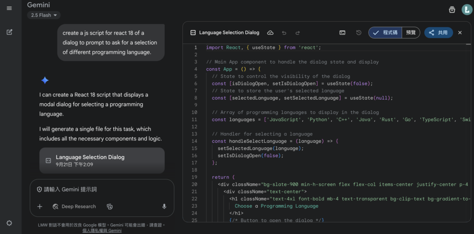The image size is (474, 234).
Task: Open the console terminal icon
Action: 342,33
